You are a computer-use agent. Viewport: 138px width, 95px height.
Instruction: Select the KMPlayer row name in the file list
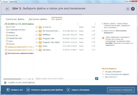click(x=47, y=35)
